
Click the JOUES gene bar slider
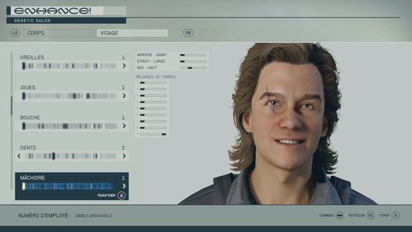[69, 96]
